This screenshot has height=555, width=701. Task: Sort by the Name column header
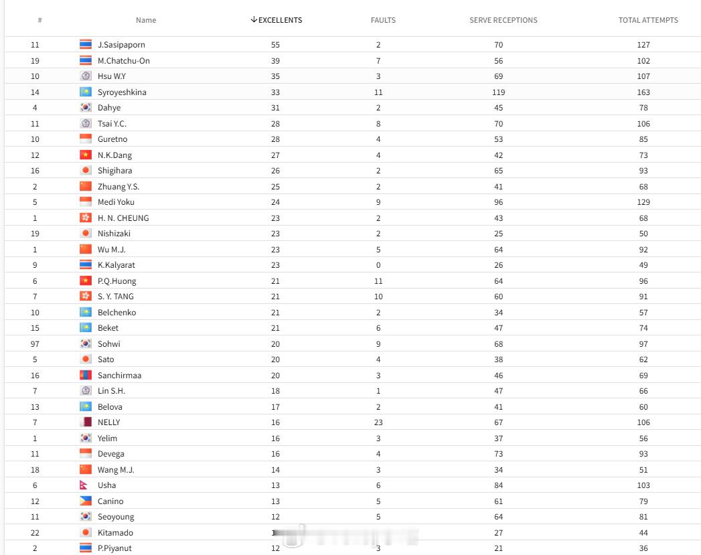point(146,20)
